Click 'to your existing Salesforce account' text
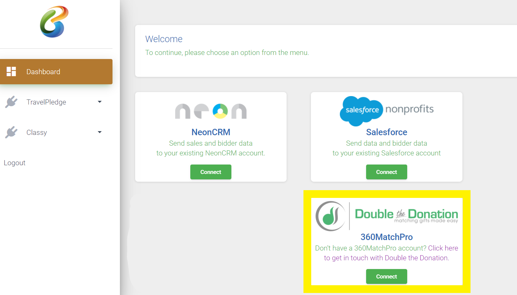The height and width of the screenshot is (295, 517). pos(387,153)
